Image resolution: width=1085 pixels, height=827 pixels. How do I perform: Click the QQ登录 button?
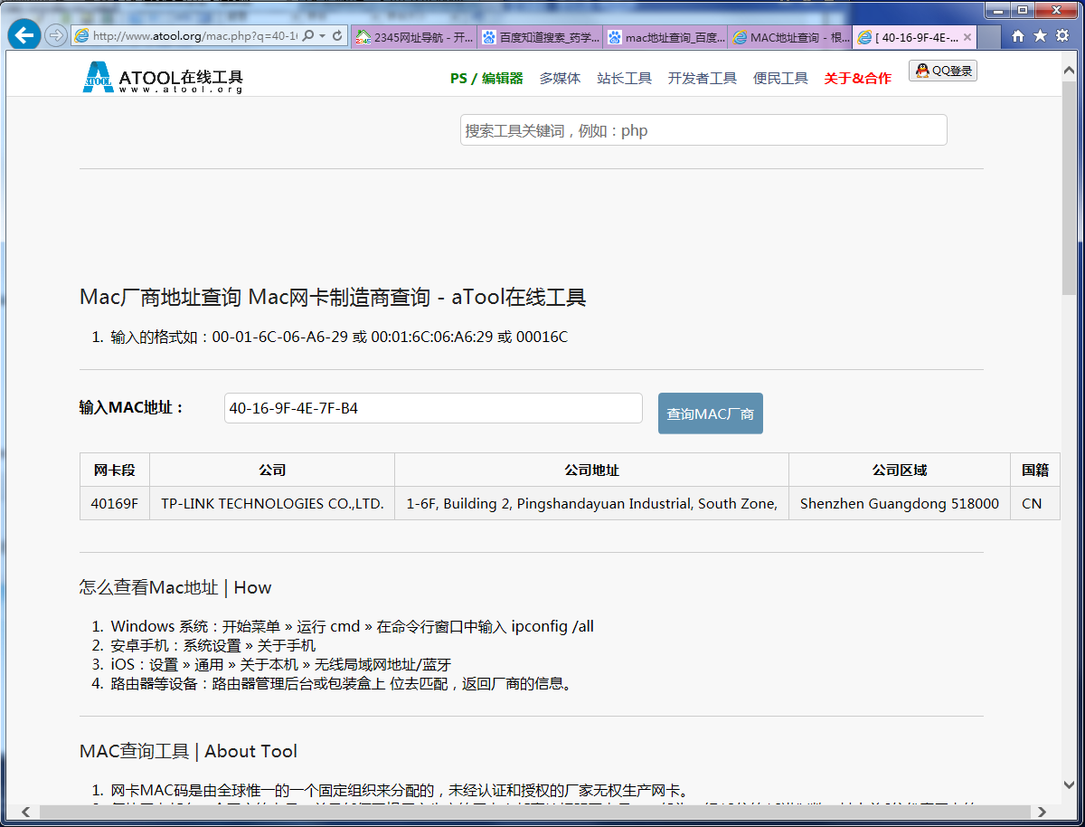[943, 71]
